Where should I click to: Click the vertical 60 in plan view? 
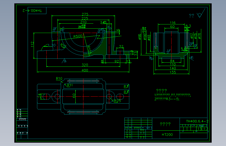point(74,96)
